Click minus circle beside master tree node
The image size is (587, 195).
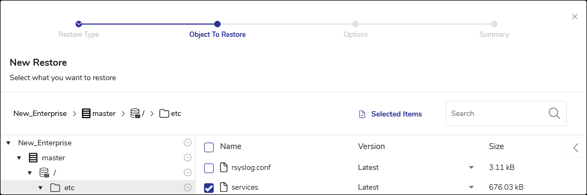[187, 158]
